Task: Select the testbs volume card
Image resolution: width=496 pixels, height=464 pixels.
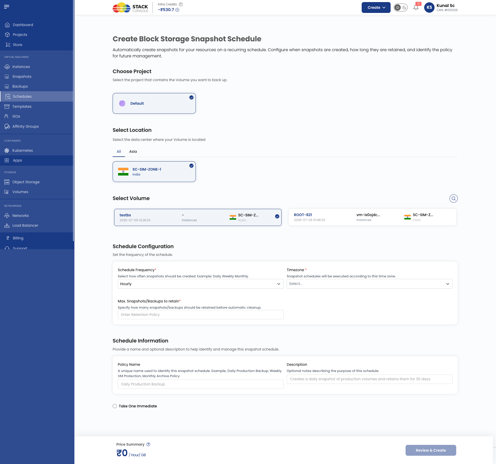Action: click(x=198, y=217)
